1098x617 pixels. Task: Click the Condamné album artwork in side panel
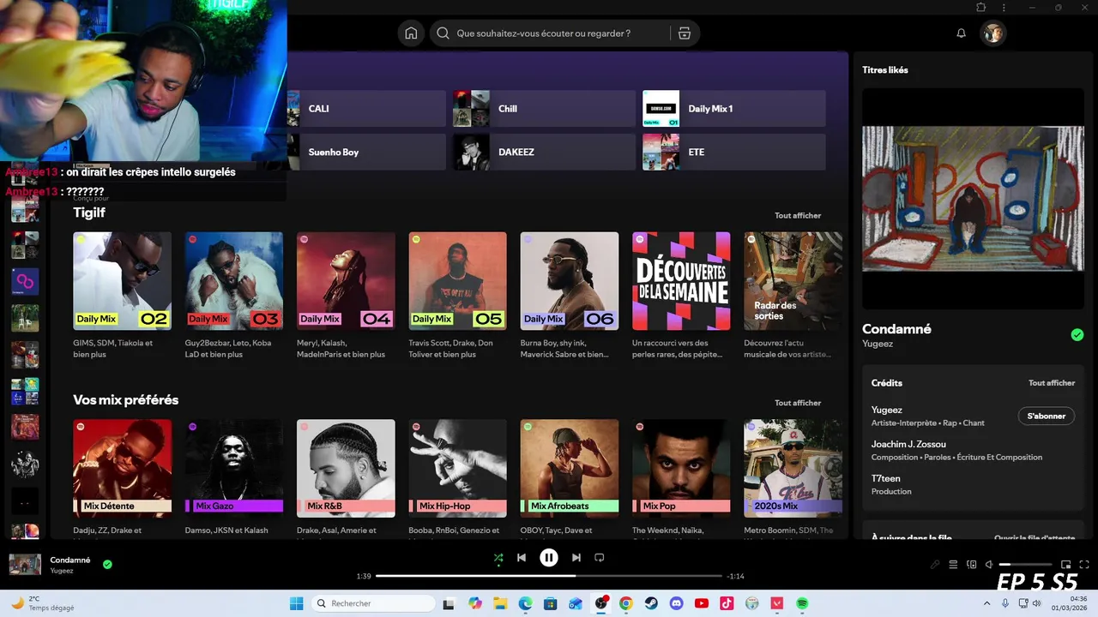973,199
